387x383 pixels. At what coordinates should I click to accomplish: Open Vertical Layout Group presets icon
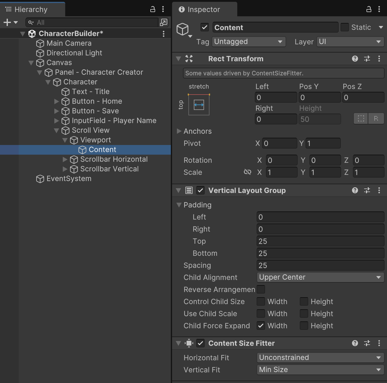[x=367, y=191]
